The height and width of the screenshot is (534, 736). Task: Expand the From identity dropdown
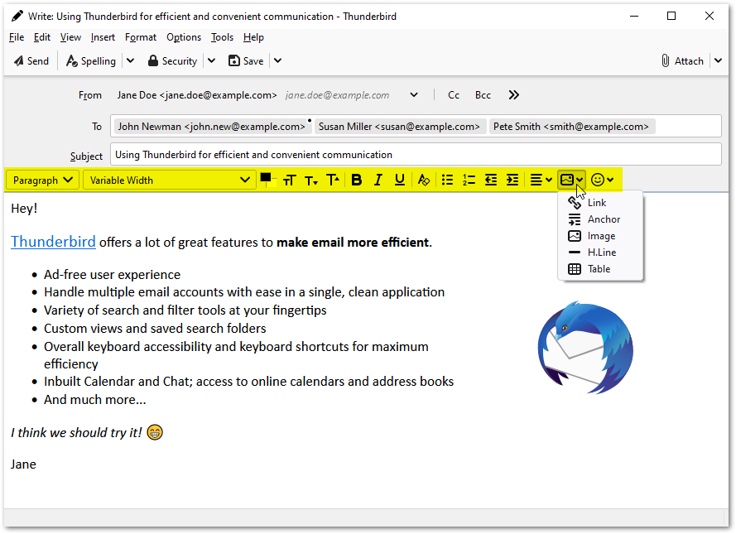pos(413,95)
